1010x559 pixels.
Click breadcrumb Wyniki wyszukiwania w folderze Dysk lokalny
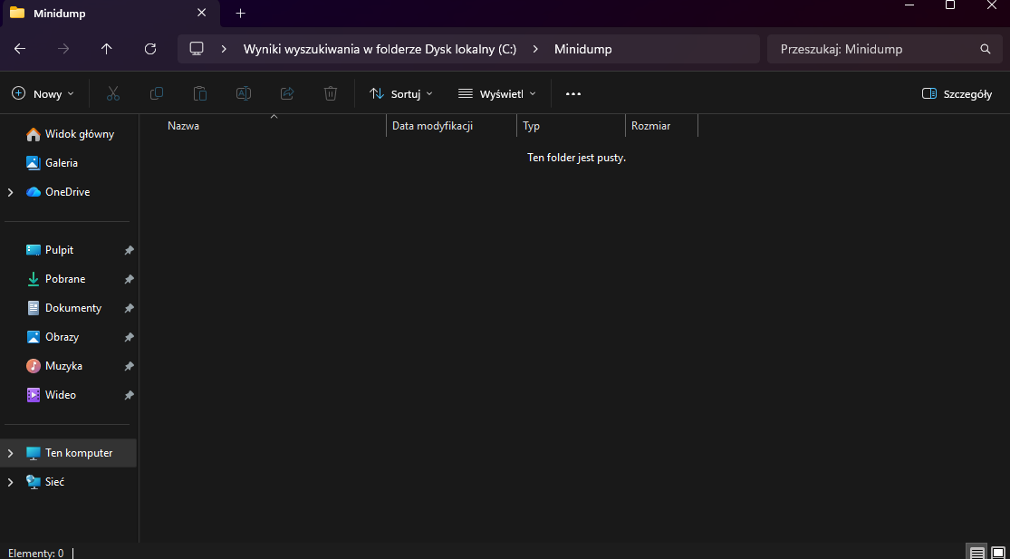380,49
